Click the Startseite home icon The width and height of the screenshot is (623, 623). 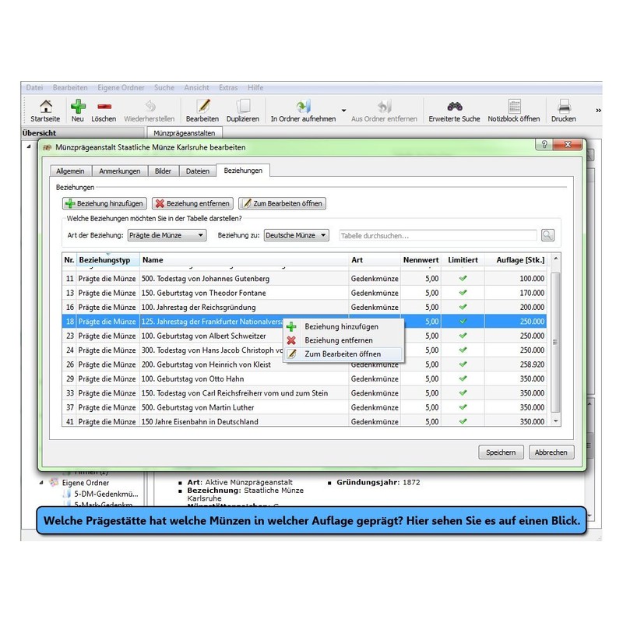pyautogui.click(x=45, y=107)
